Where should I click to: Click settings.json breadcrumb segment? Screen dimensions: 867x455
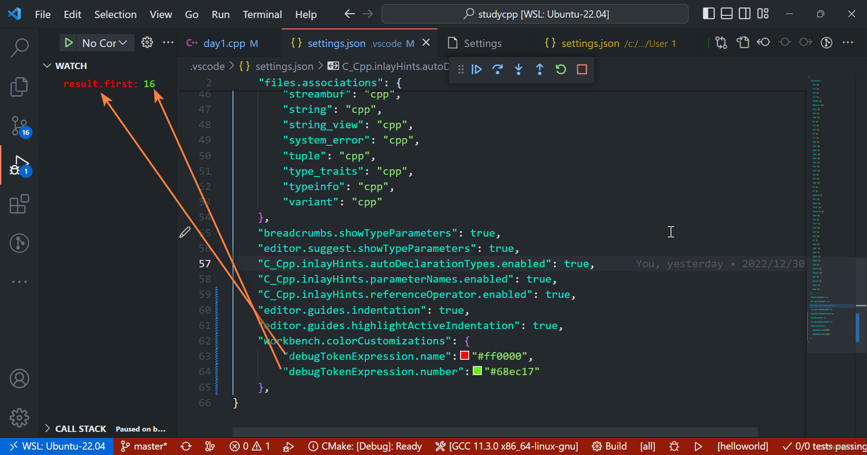point(276,66)
